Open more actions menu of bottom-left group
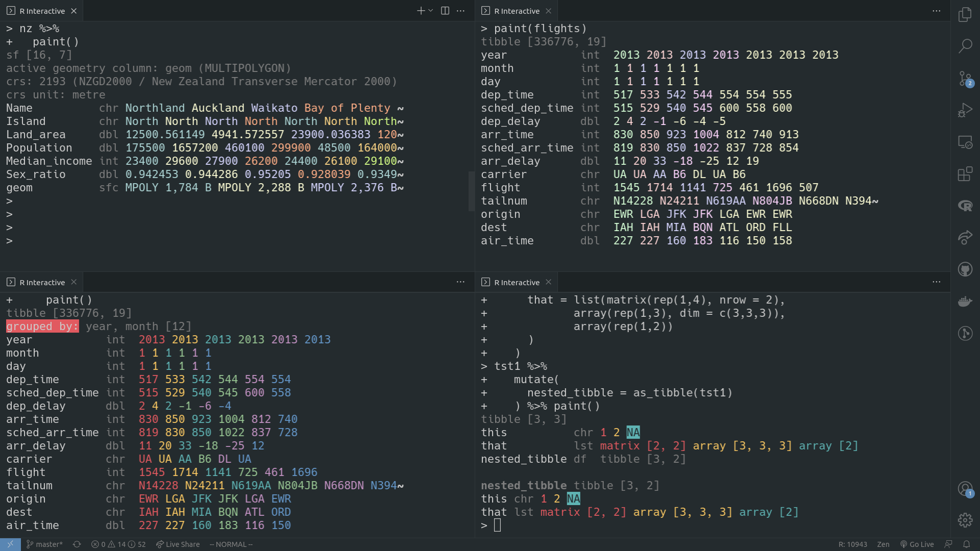 (460, 282)
